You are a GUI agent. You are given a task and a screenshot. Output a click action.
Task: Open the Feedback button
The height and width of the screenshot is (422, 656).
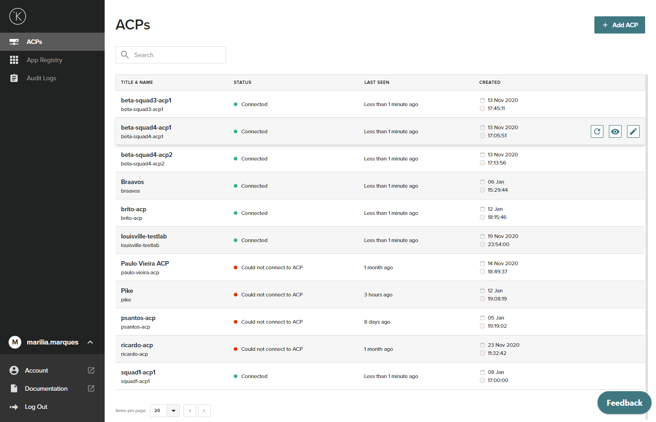(624, 403)
